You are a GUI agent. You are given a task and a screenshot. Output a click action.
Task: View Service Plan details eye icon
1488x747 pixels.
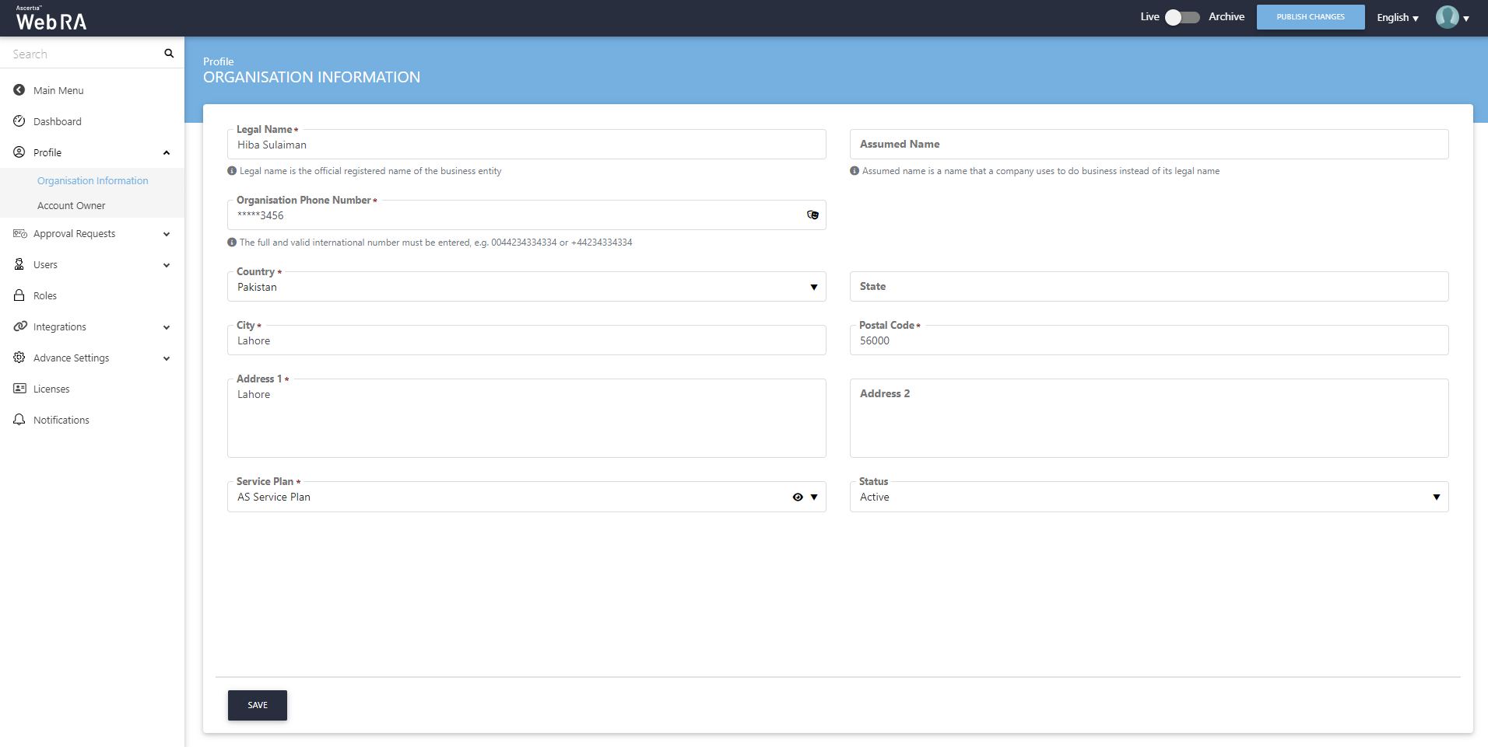pos(798,497)
